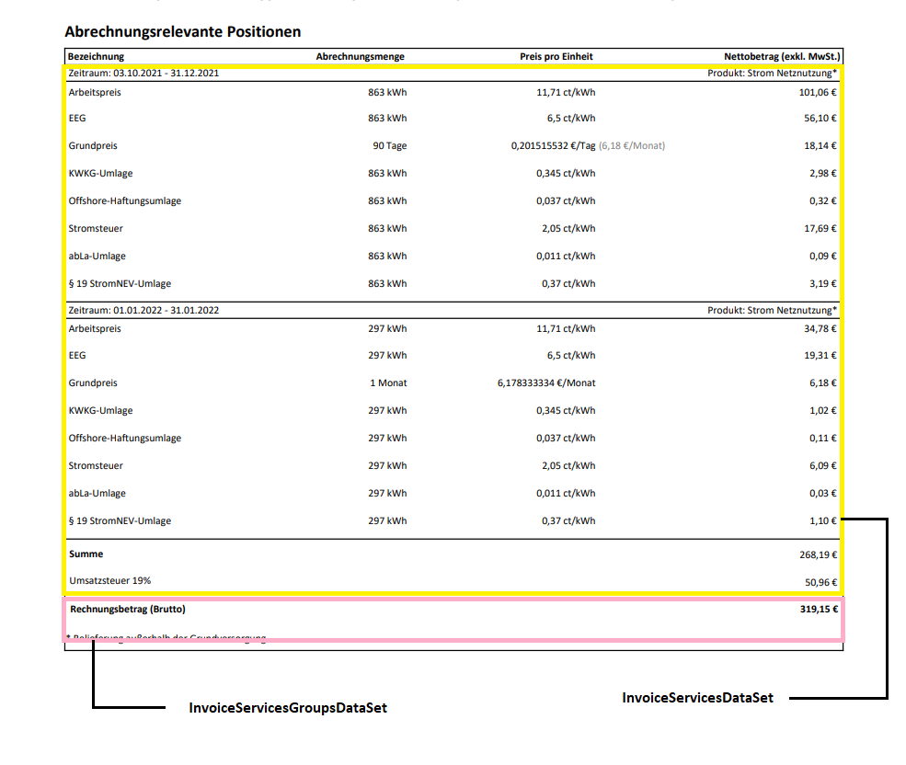Screen dimensions: 906x765
Task: Click 'EEG' in the 56,10 € row
Action: (77, 119)
